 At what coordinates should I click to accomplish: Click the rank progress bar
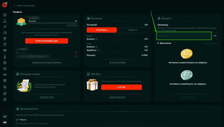53,23
